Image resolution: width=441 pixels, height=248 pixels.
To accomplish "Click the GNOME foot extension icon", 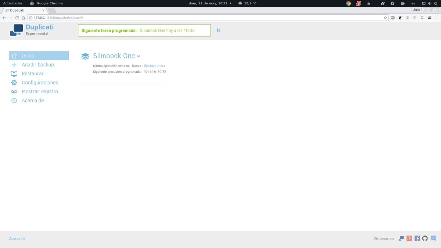I will tap(400, 18).
